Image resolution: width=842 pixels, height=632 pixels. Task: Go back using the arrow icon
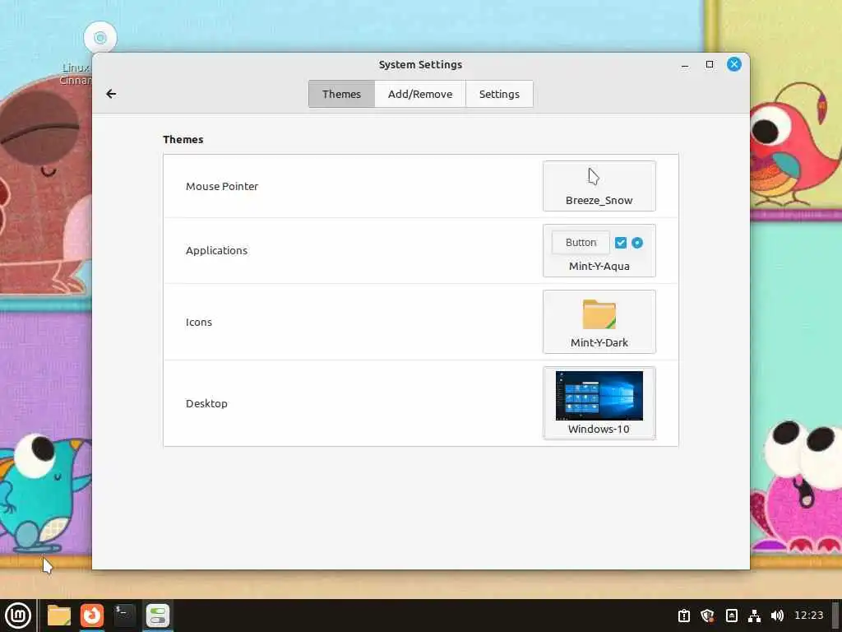(x=111, y=94)
